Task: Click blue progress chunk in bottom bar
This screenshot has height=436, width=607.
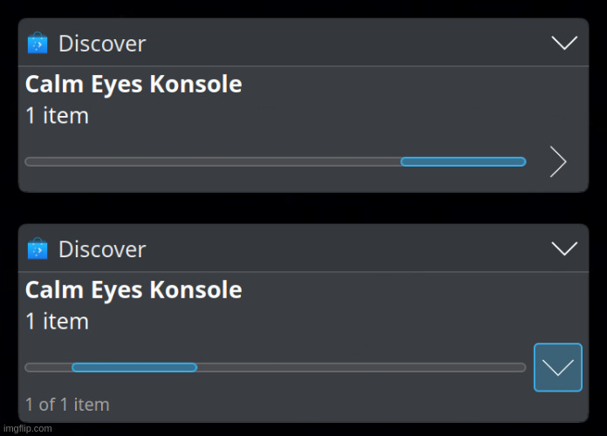Action: click(x=134, y=367)
